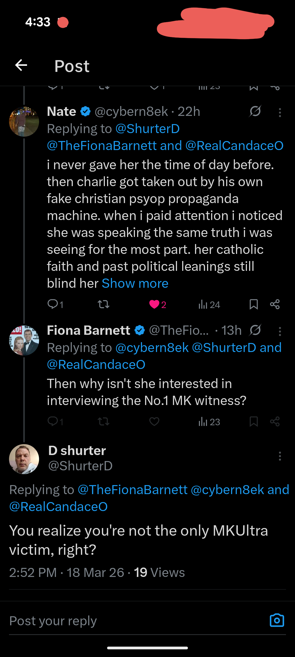The image size is (295, 657).
Task: Like Fiona Barnett's reply
Action: (x=154, y=421)
